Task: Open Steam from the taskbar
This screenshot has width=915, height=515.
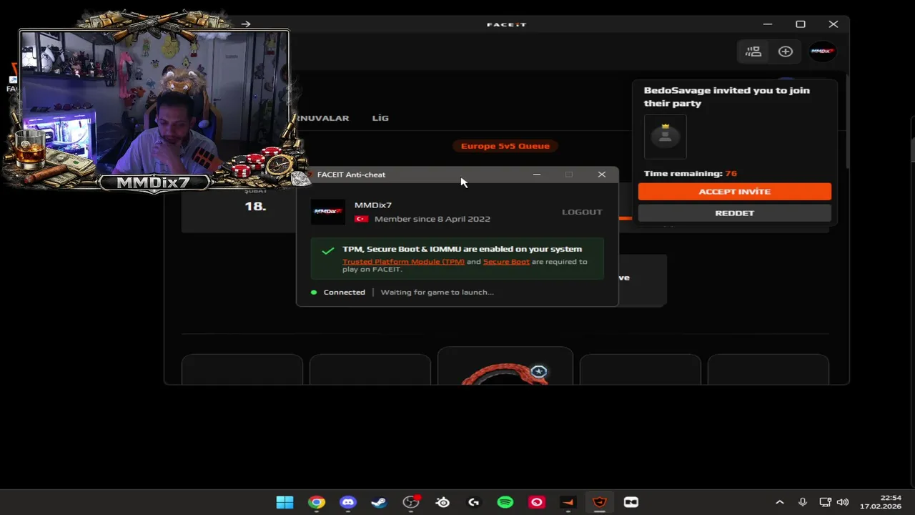Action: click(379, 502)
